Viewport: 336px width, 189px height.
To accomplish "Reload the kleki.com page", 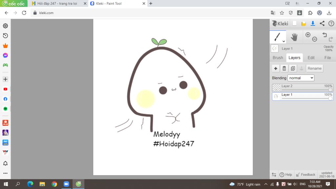I will coord(24,13).
